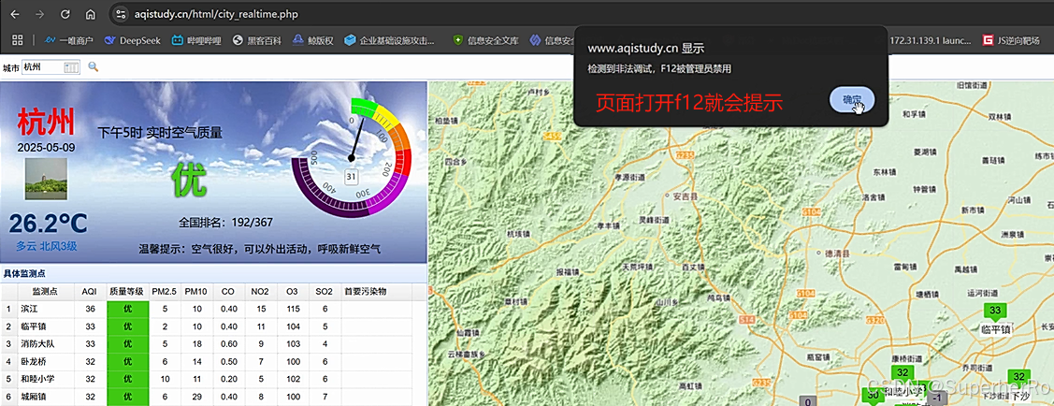Click the address bar URL
1054x406 pixels.
click(x=216, y=14)
